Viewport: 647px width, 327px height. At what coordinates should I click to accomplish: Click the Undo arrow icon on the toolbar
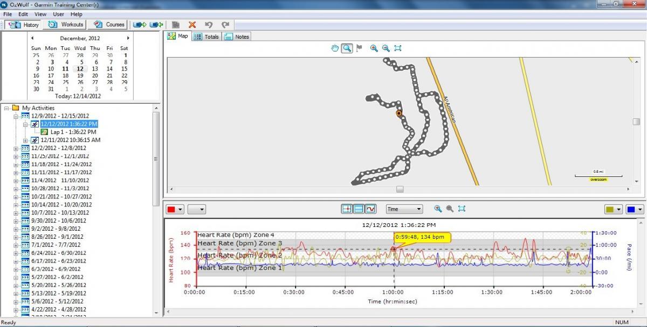click(209, 24)
